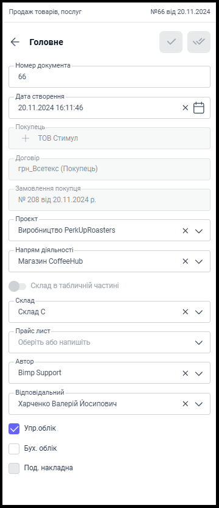Screen dimensions: 219x508
Task: Expand the Відповідальний dropdown
Action: click(x=199, y=404)
